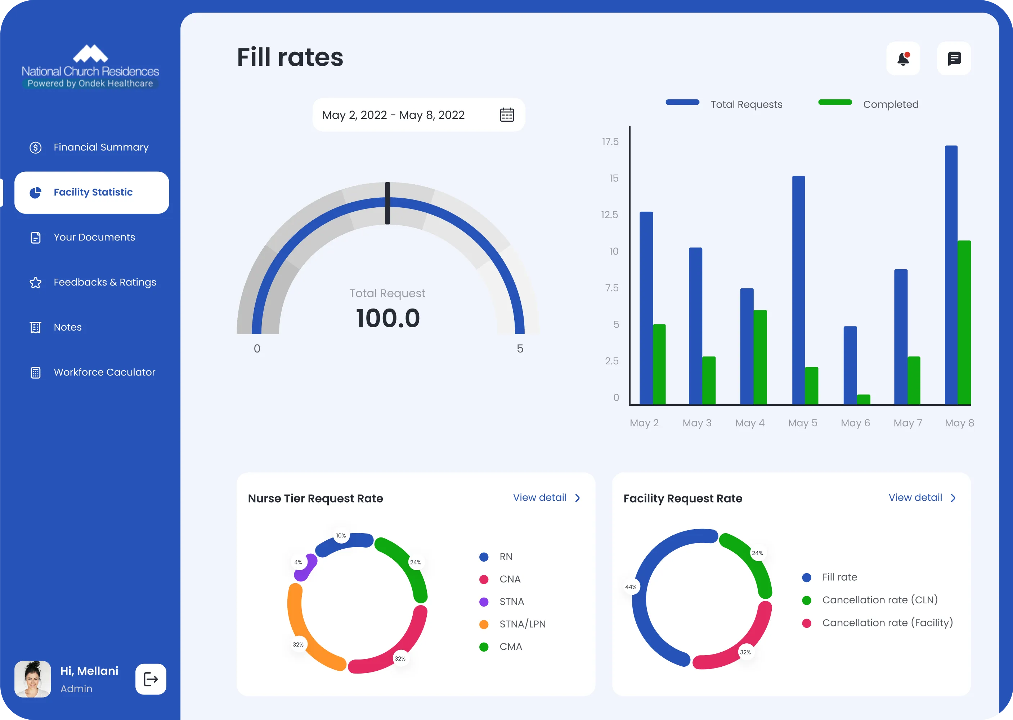
Task: Click the blue May 8 Total Requests bar
Action: click(951, 275)
